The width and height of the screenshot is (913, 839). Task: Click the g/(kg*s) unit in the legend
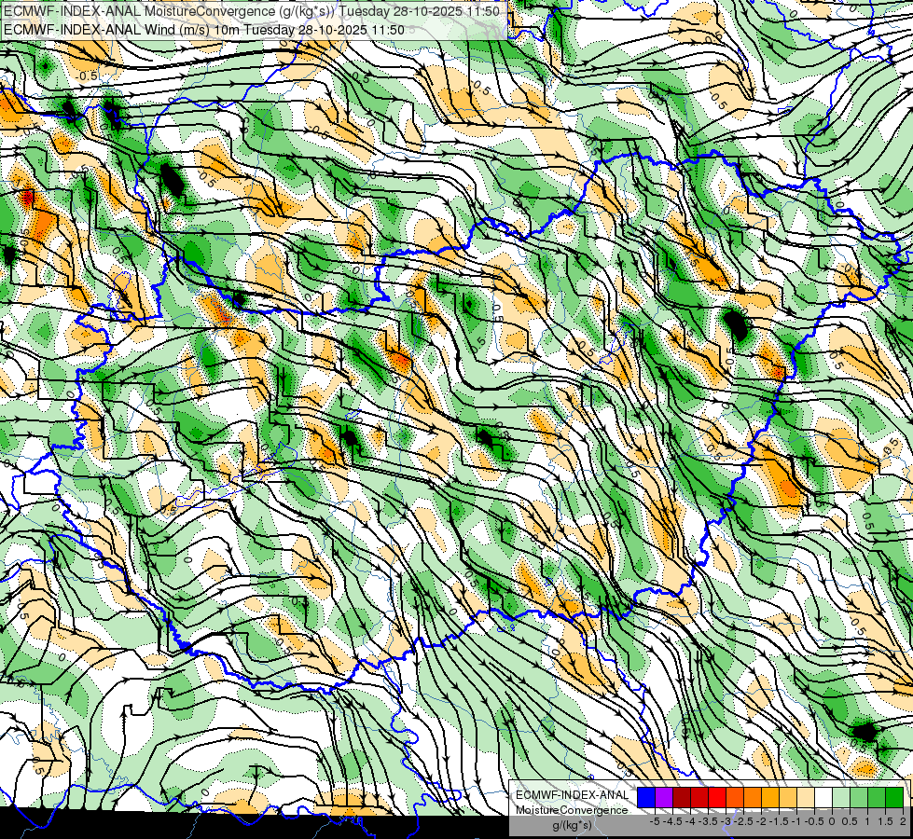point(572,825)
